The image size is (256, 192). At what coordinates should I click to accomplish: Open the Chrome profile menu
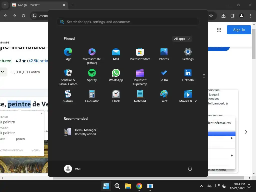coord(241,16)
